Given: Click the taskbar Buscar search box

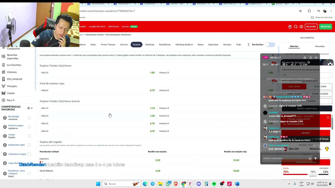Looking at the screenshot, I should (121, 184).
